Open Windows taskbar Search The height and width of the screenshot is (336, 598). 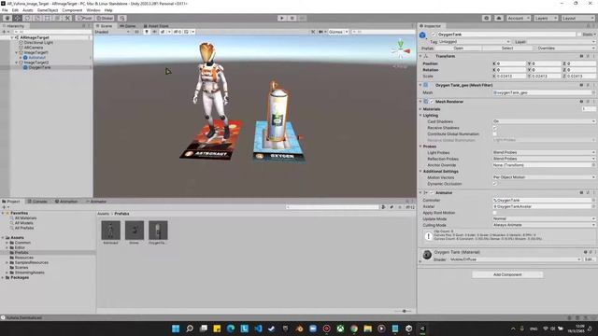pos(190,329)
